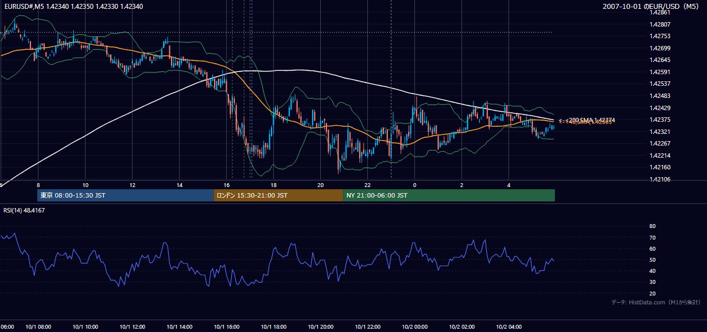Click bottom time label 10/2 00:00

[415, 327]
